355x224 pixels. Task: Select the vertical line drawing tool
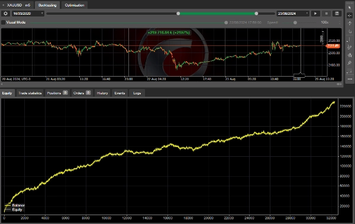pyautogui.click(x=350, y=39)
